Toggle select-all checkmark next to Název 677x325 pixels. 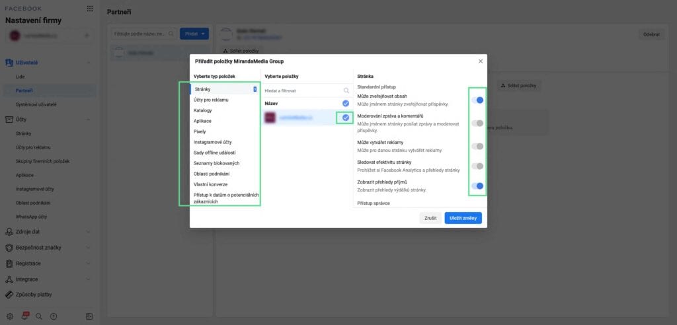point(345,104)
